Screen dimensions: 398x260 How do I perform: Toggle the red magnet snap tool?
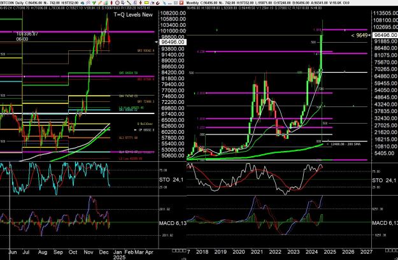(x=158, y=3)
